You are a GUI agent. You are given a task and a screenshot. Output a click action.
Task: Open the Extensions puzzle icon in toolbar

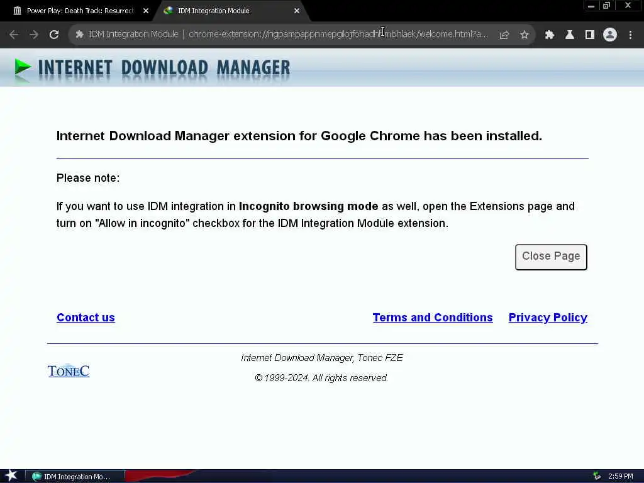pos(550,35)
